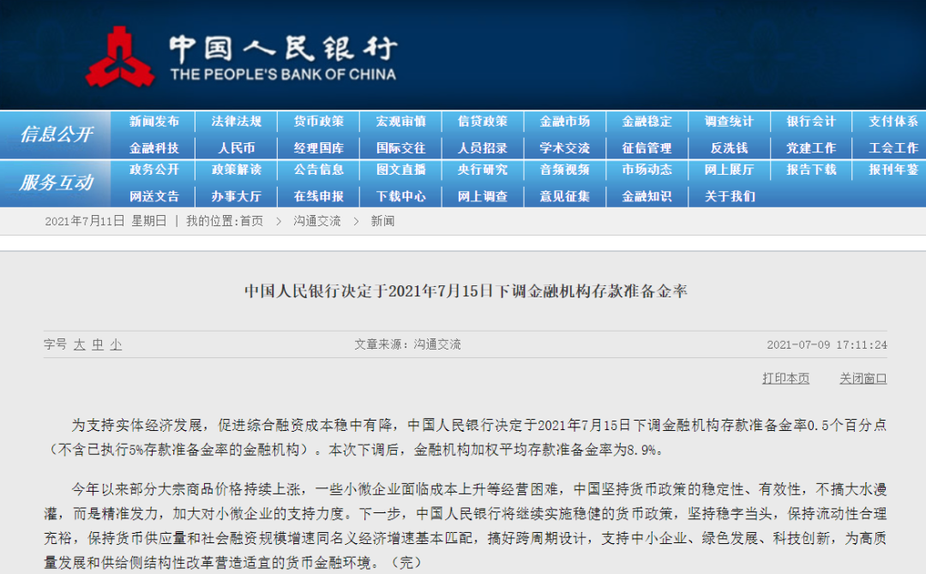Click 打印本页 to print the article

[785, 379]
